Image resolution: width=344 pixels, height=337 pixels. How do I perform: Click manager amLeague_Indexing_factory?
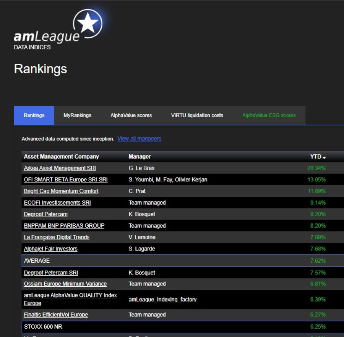(x=162, y=299)
